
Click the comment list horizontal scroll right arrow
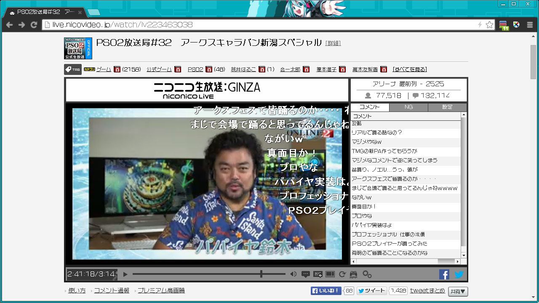(x=458, y=261)
